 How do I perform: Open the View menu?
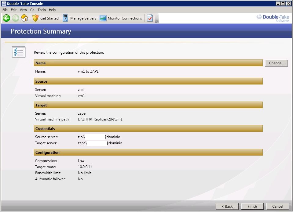23,10
